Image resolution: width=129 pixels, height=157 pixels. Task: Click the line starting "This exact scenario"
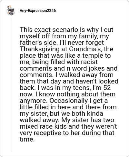pos(66,30)
